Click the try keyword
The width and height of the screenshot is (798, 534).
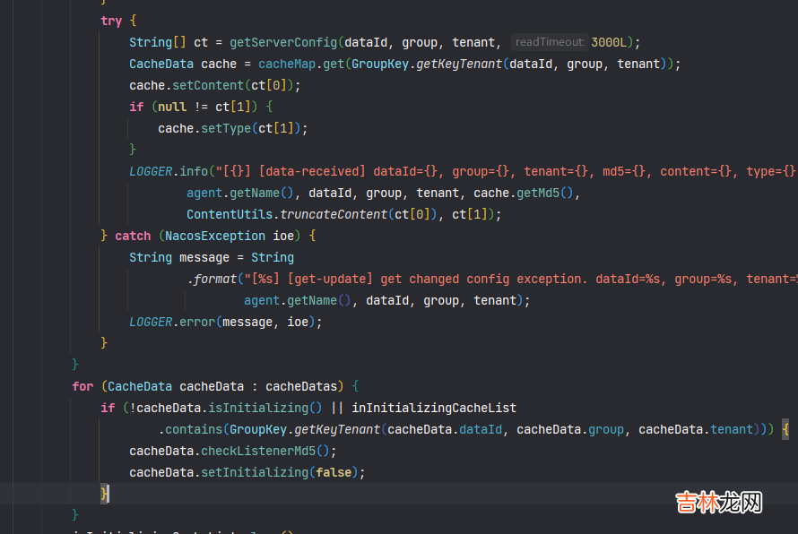pos(111,21)
